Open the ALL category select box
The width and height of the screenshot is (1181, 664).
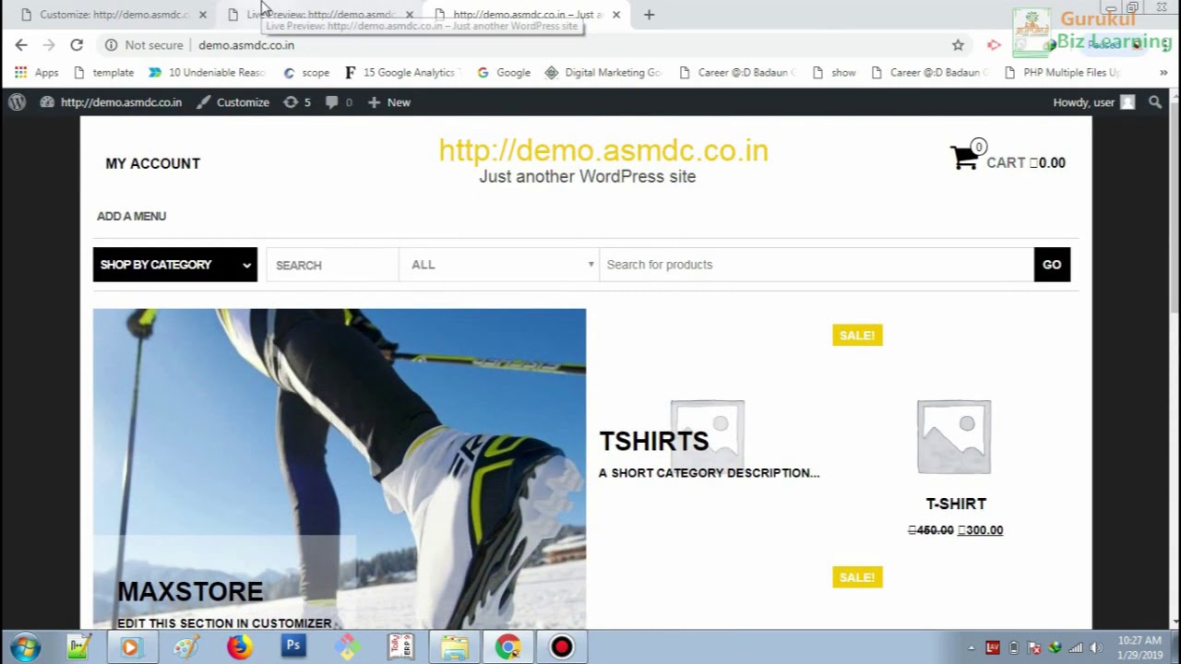tap(499, 265)
